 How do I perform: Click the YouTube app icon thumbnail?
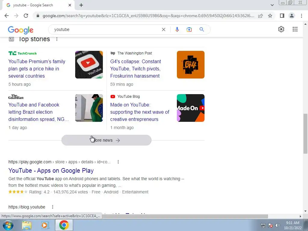[x=89, y=65]
